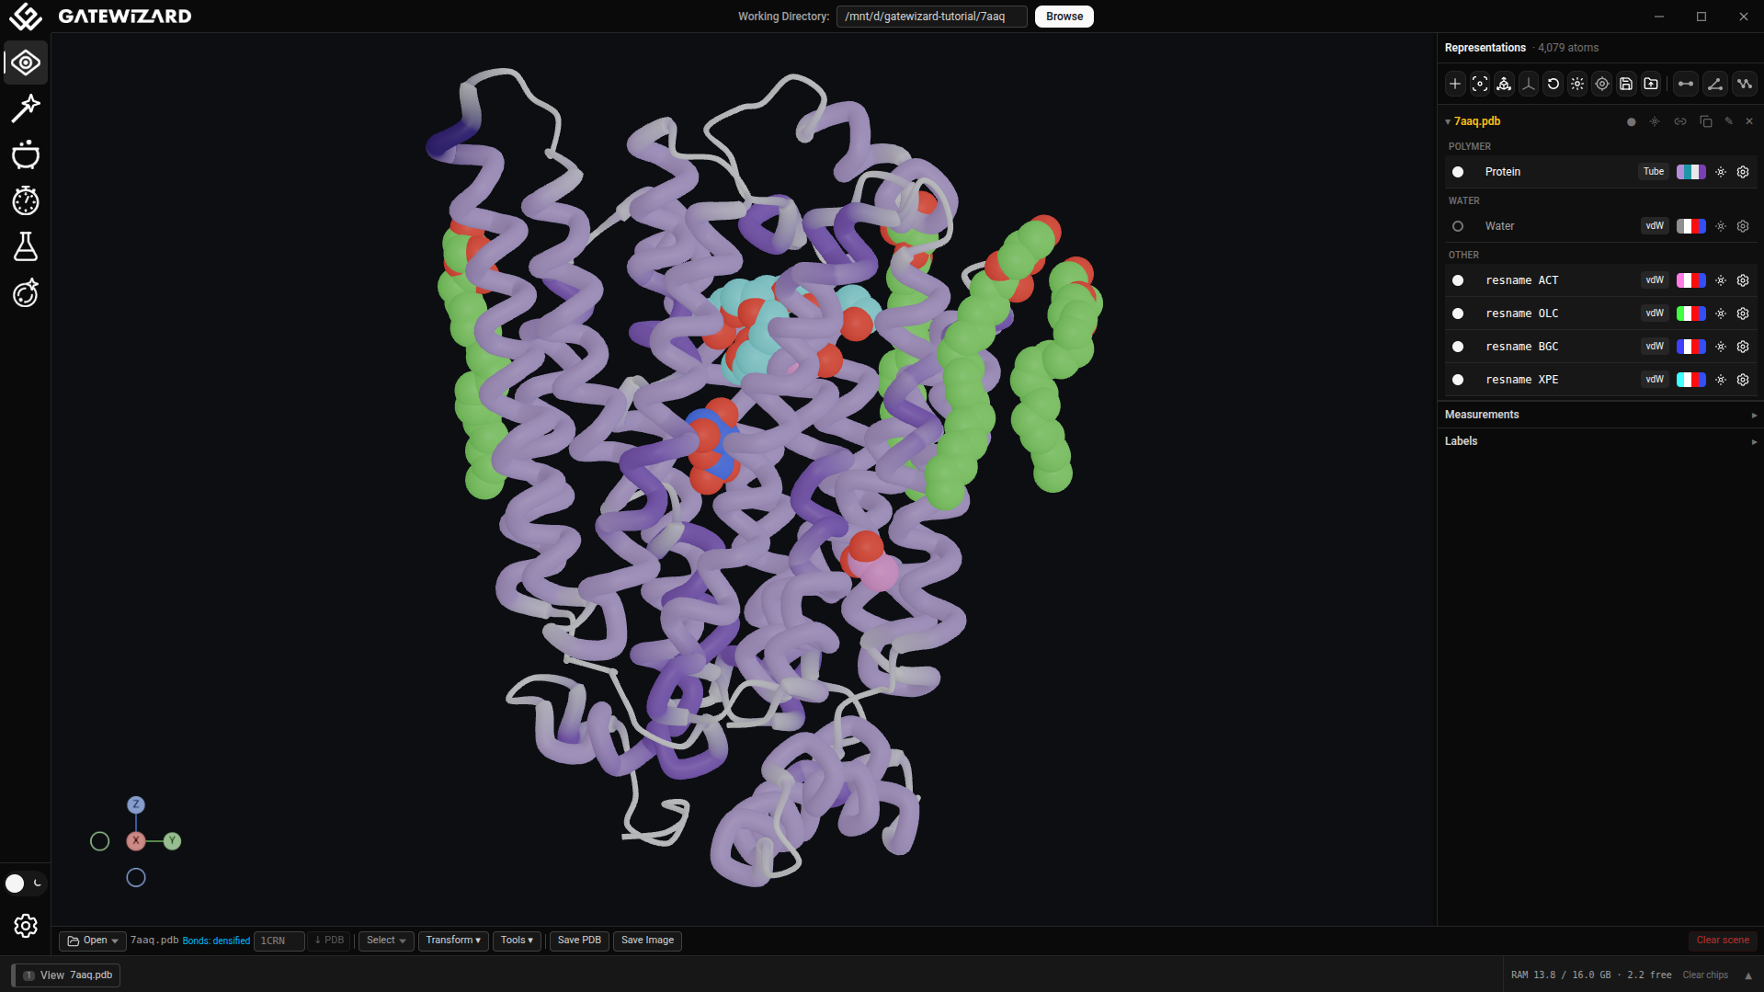
Task: Open the magic wand tool in sidebar
Action: [x=26, y=108]
